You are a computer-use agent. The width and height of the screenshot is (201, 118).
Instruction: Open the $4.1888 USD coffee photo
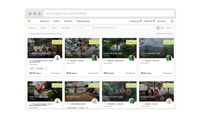pyautogui.click(x=45, y=91)
